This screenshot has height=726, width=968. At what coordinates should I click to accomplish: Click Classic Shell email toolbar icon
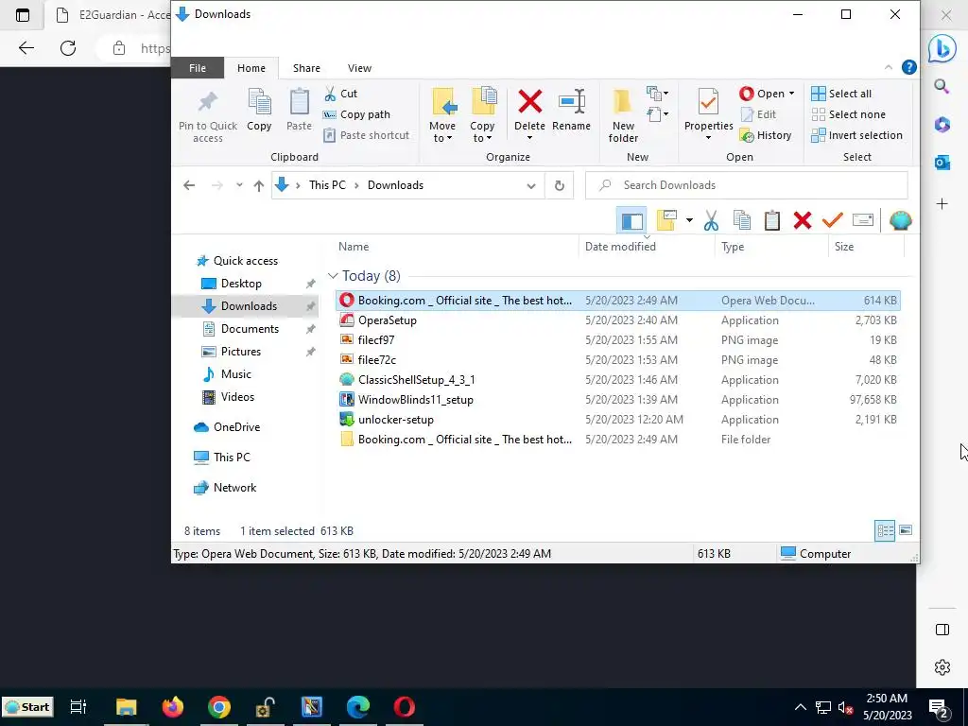click(863, 220)
